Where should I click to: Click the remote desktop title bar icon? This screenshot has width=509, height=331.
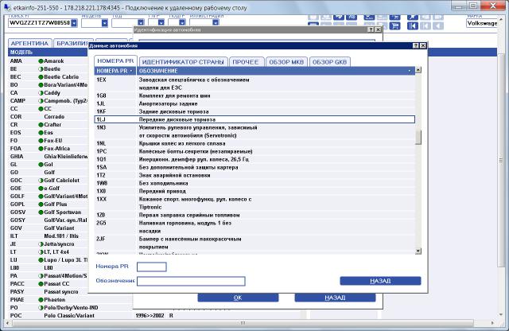point(7,7)
